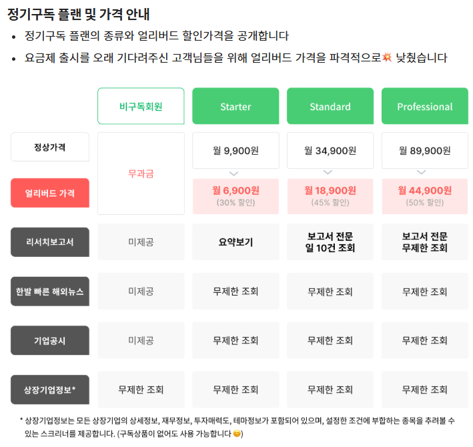The height and width of the screenshot is (447, 473).
Task: Click the 상장기업정보* row label
Action: tap(50, 390)
